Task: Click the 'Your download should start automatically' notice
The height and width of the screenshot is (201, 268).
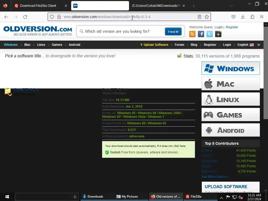Action: tap(146, 146)
